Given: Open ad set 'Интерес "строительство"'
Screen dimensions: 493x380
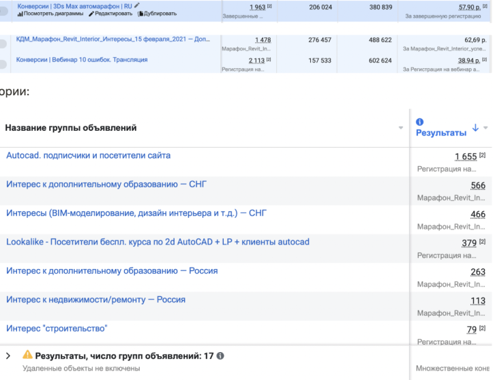Looking at the screenshot, I should [57, 328].
